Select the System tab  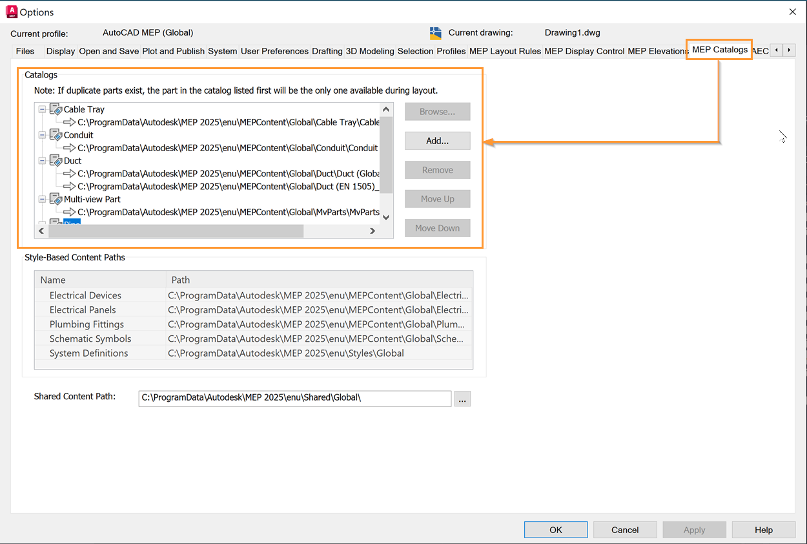pos(222,51)
